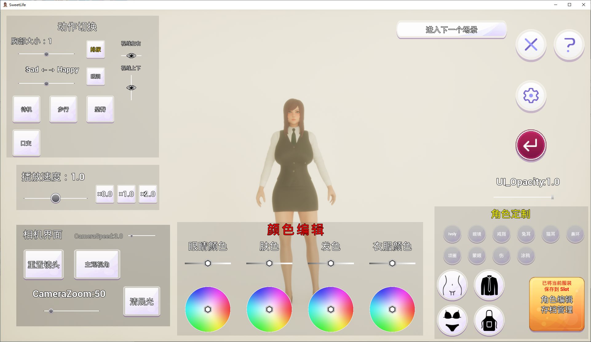Select the black suit outfit icon
This screenshot has width=591, height=342.
click(489, 285)
